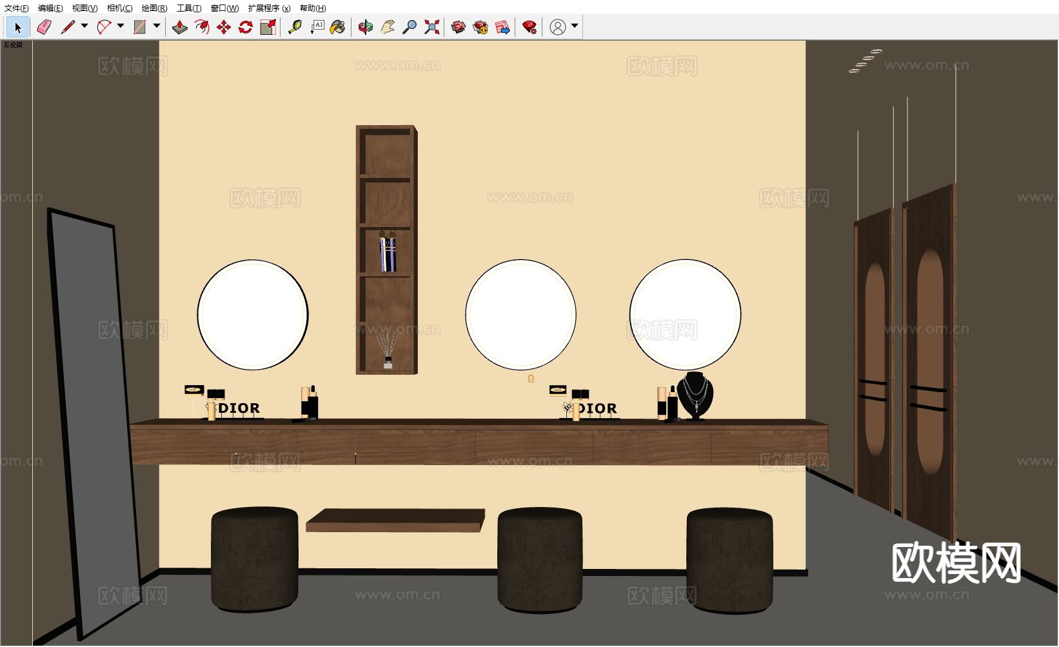Image resolution: width=1059 pixels, height=647 pixels.
Task: Open the 窗口(W) menu
Action: [224, 8]
